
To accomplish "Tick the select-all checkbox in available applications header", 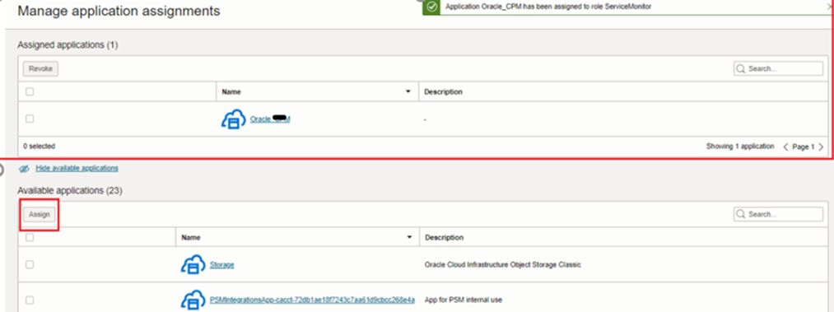I will tap(30, 237).
